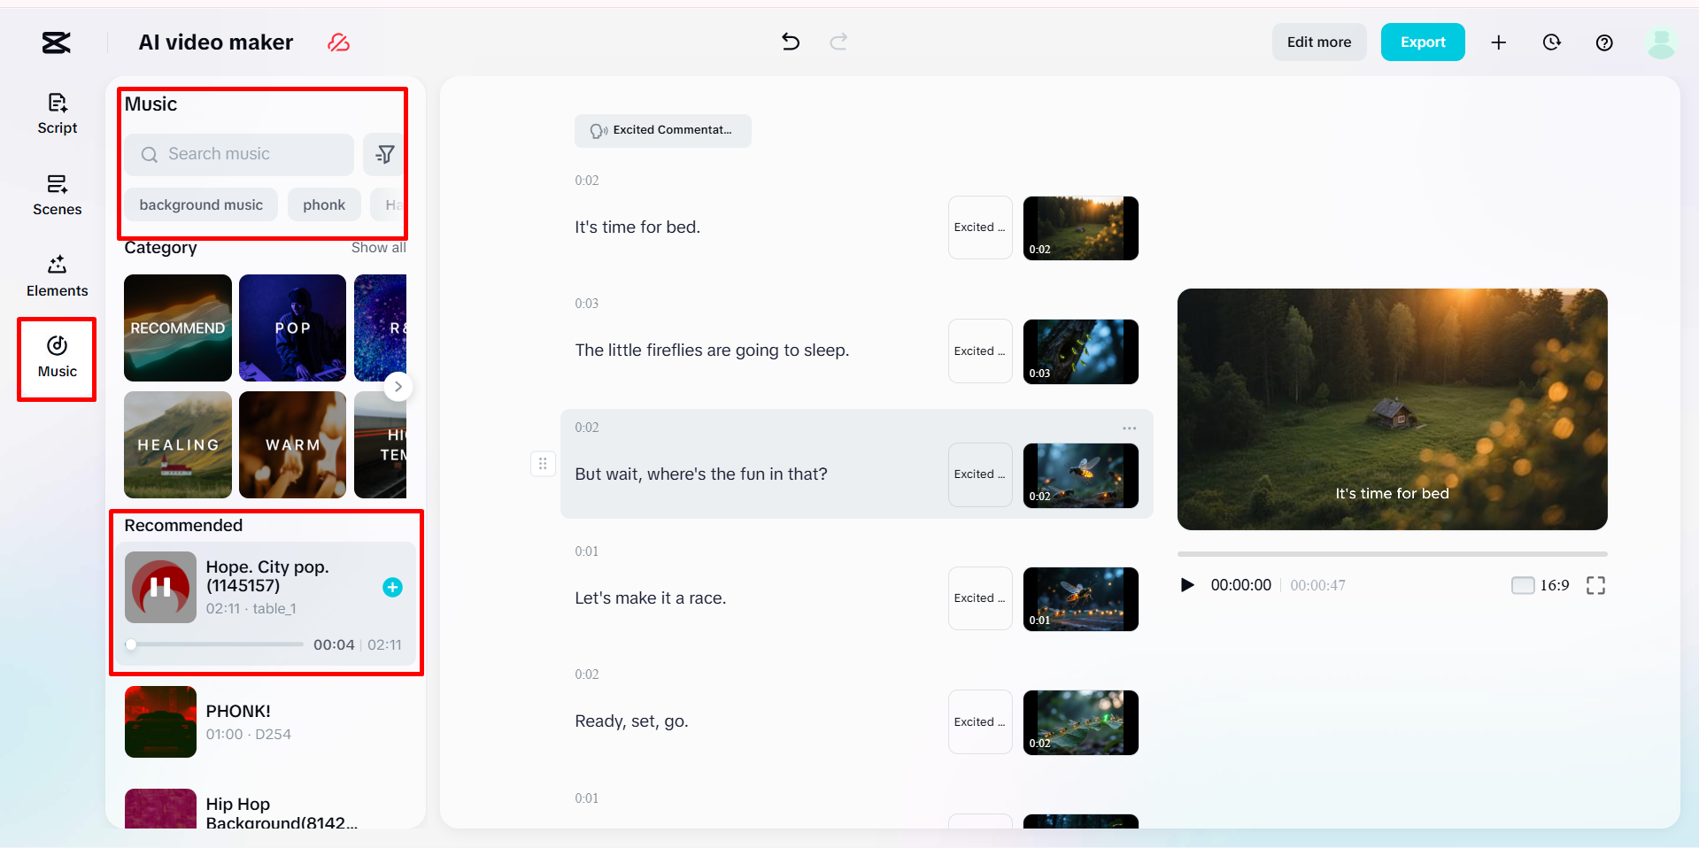Image resolution: width=1699 pixels, height=848 pixels.
Task: Change the 16:9 aspect ratio
Action: click(x=1541, y=585)
